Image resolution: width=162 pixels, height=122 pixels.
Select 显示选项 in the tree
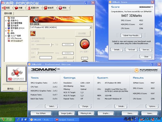pos(15,26)
